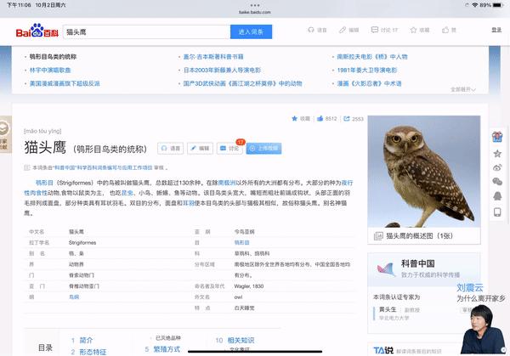Click the Baidu Baike logo
Viewport: 510px width, 356px height.
(37, 31)
